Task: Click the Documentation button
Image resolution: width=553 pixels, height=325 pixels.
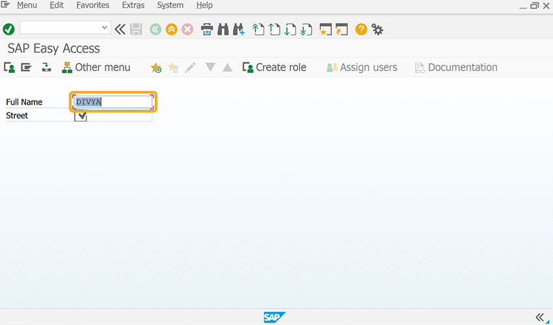Action: pyautogui.click(x=456, y=68)
